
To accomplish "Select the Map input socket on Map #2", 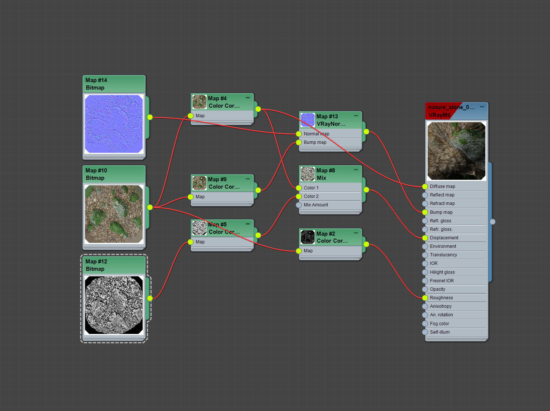I will coord(299,251).
